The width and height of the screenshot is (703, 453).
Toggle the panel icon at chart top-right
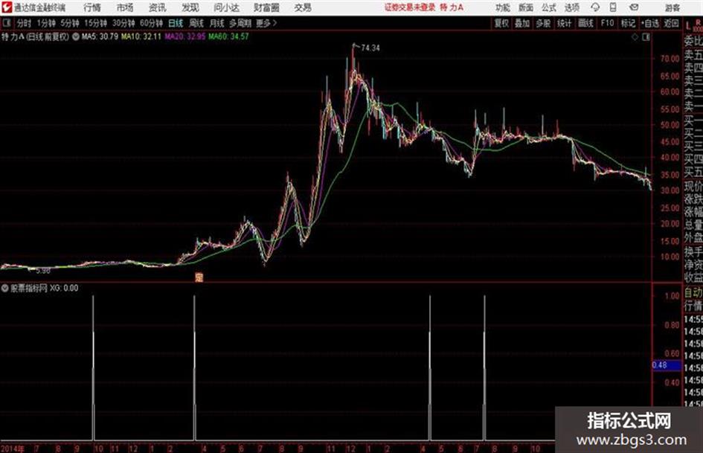(x=646, y=37)
